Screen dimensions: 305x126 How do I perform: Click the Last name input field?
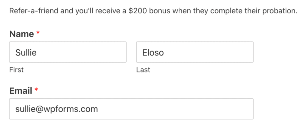pos(194,52)
